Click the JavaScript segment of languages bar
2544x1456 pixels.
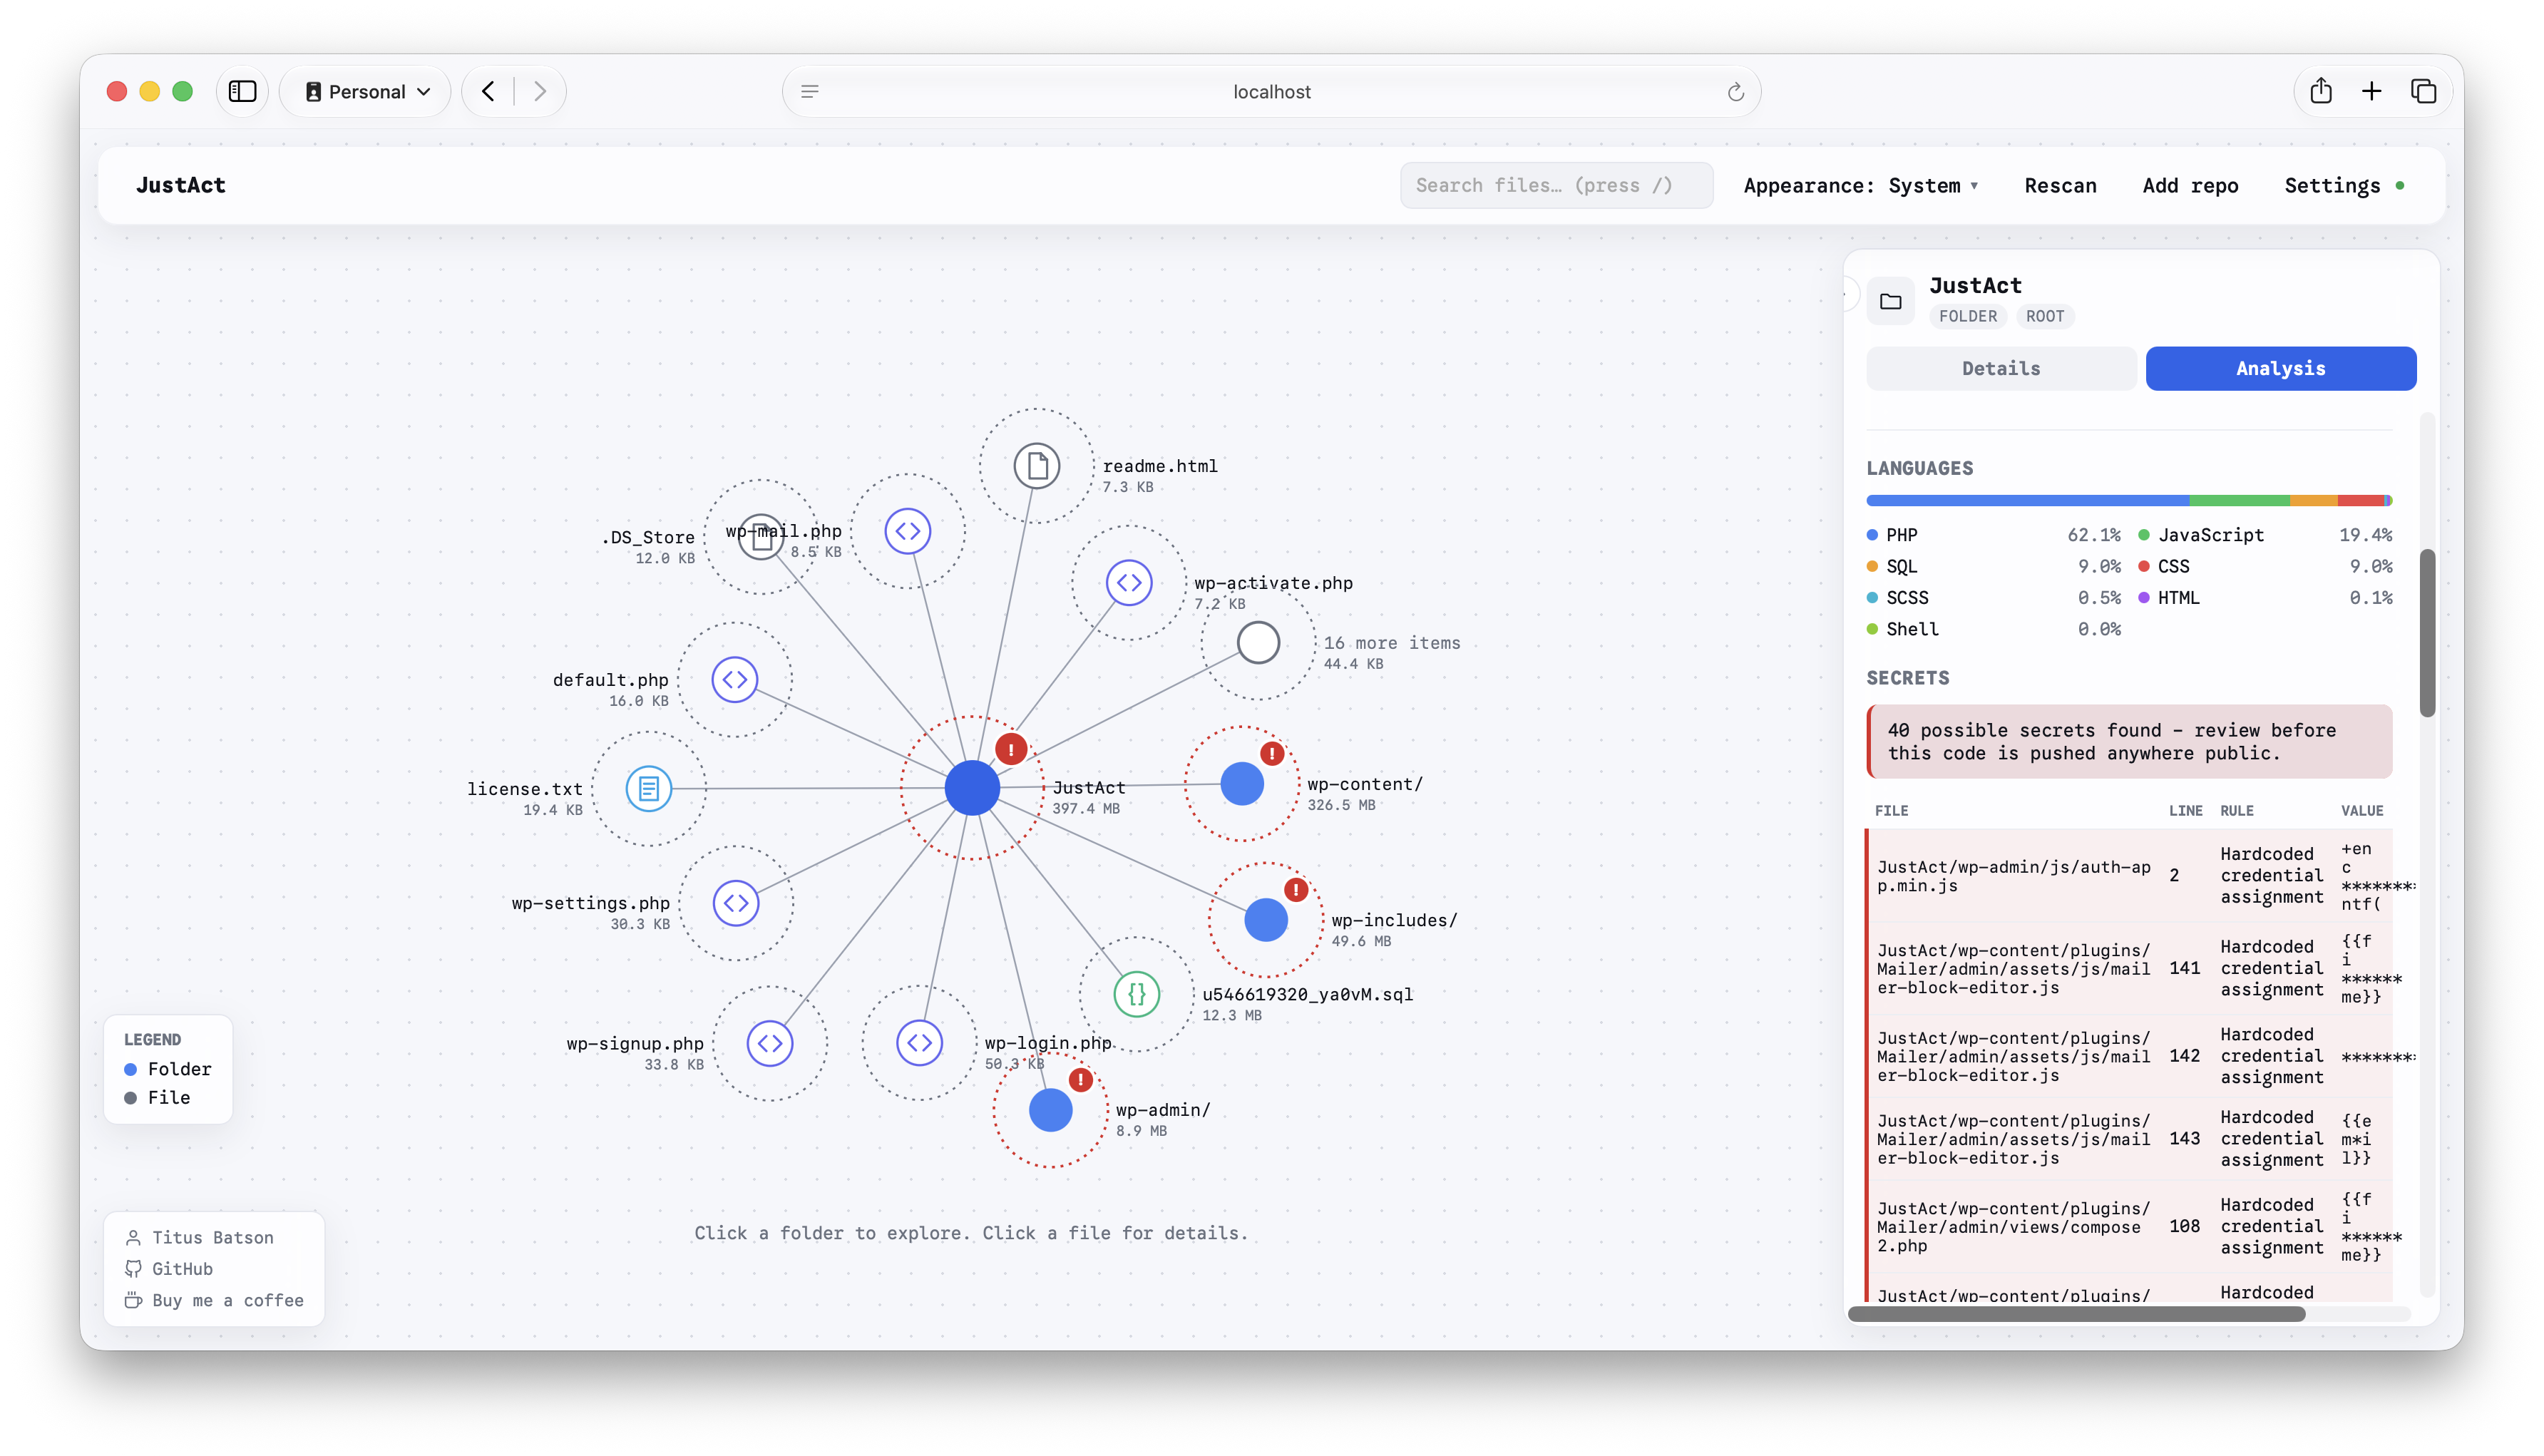(2239, 501)
